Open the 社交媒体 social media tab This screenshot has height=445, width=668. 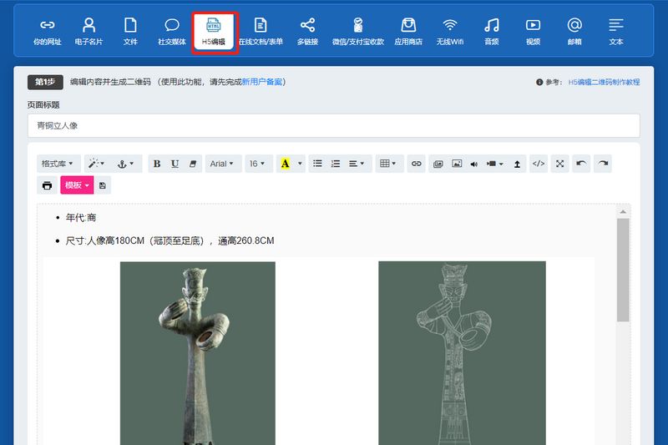pos(172,32)
